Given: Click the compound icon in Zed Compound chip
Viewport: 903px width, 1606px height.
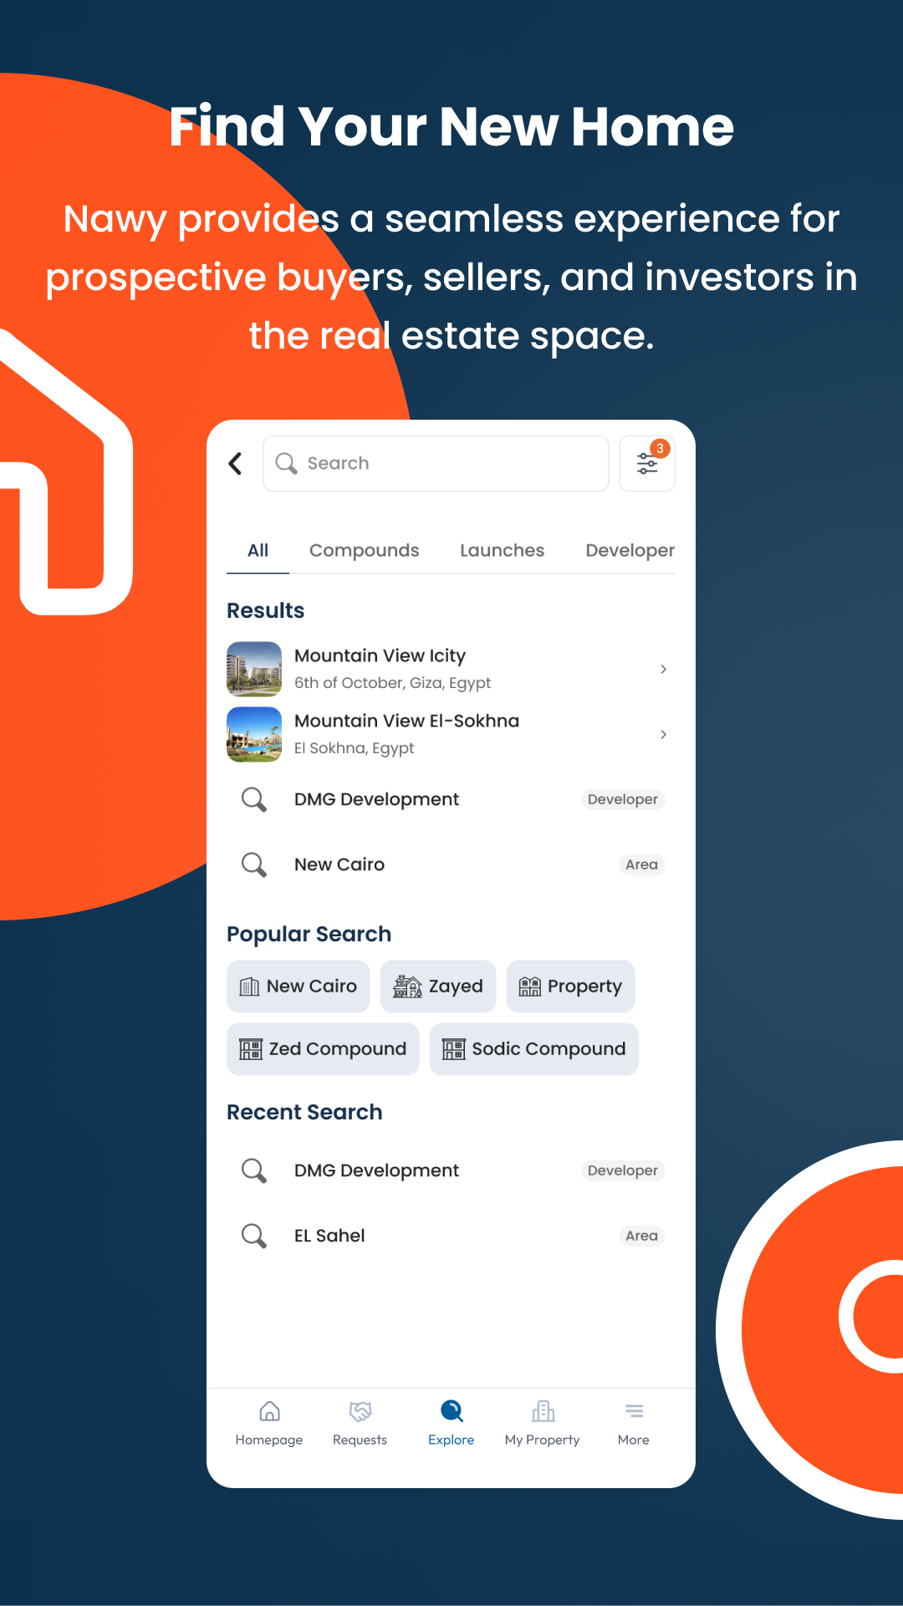Looking at the screenshot, I should click(x=251, y=1049).
